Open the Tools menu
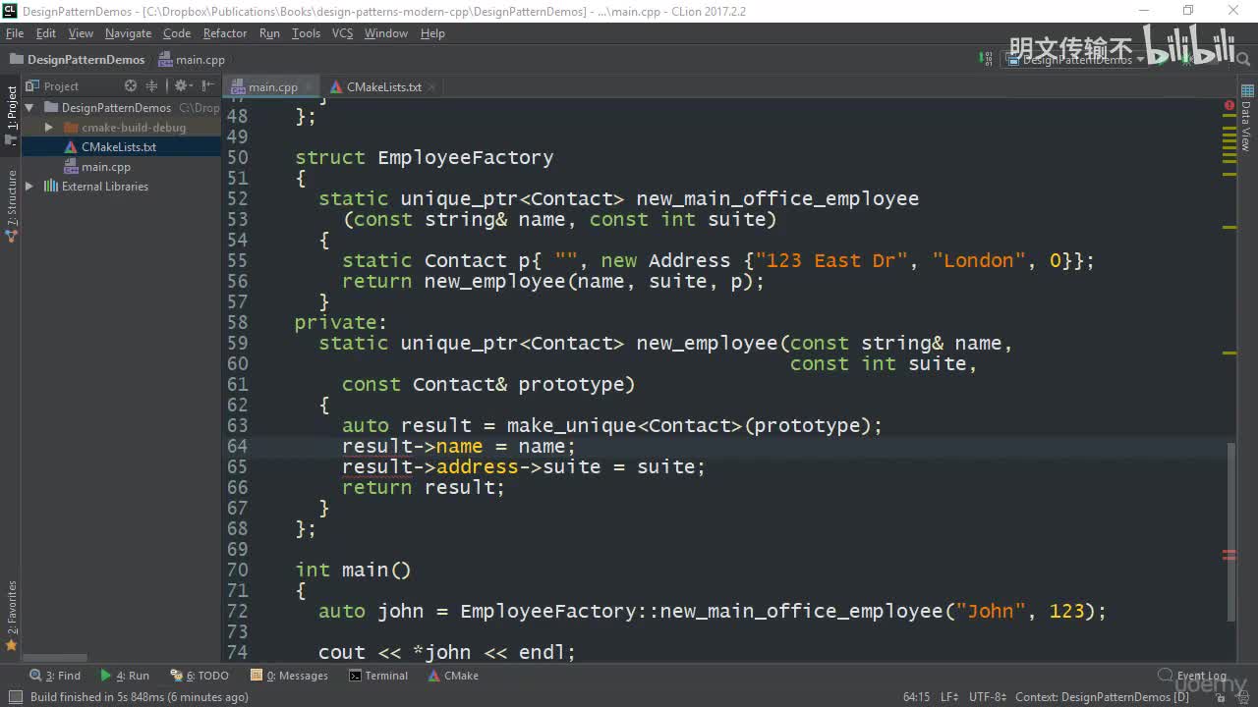Image resolution: width=1258 pixels, height=707 pixels. (306, 33)
